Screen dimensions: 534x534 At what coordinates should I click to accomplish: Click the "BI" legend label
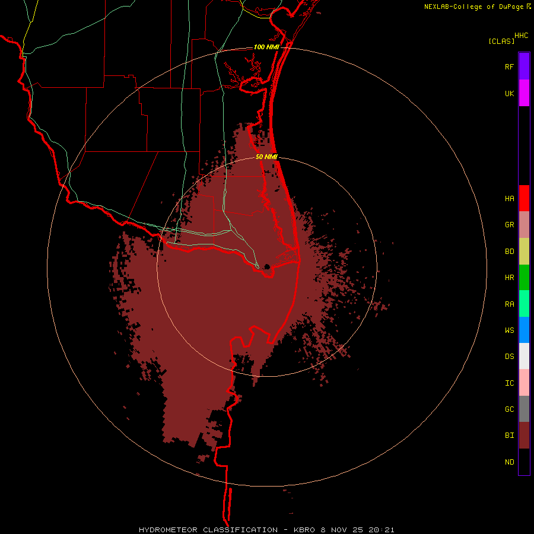coord(509,436)
